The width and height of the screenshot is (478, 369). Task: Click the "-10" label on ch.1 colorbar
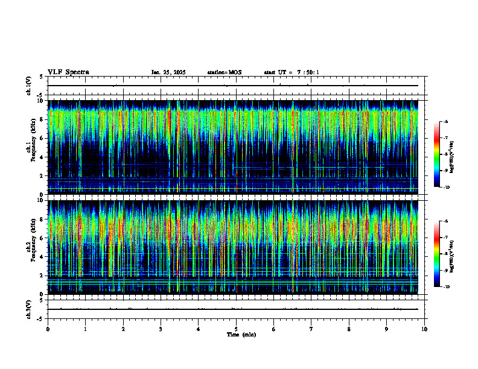coord(446,188)
